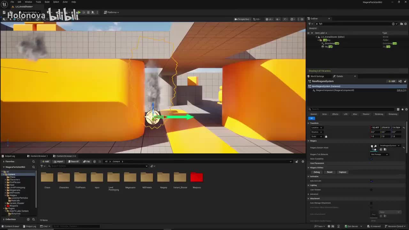Open the File menu

click(x=12, y=2)
